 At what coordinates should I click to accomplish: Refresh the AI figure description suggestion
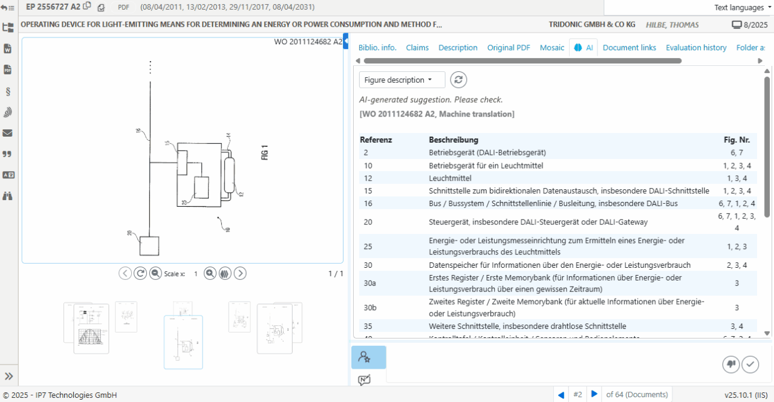458,79
